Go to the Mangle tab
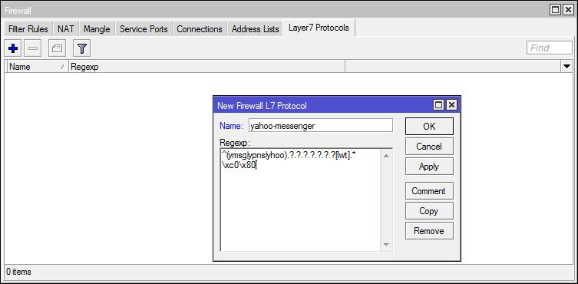The height and width of the screenshot is (284, 578). point(97,29)
